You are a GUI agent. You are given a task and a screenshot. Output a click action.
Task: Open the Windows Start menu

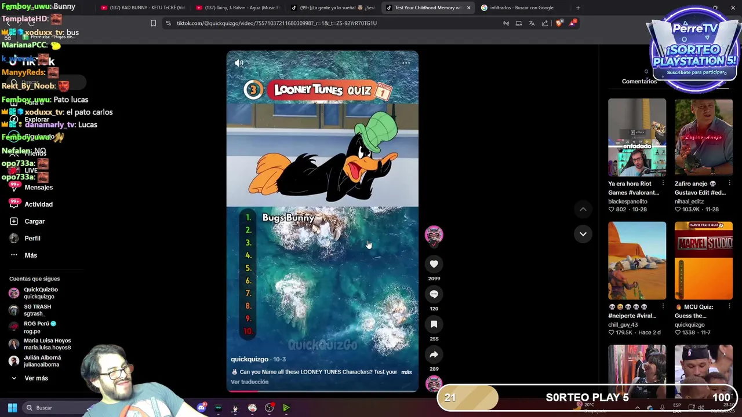[x=12, y=408]
